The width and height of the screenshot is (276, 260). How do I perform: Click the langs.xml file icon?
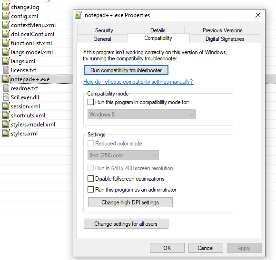pos(6,61)
